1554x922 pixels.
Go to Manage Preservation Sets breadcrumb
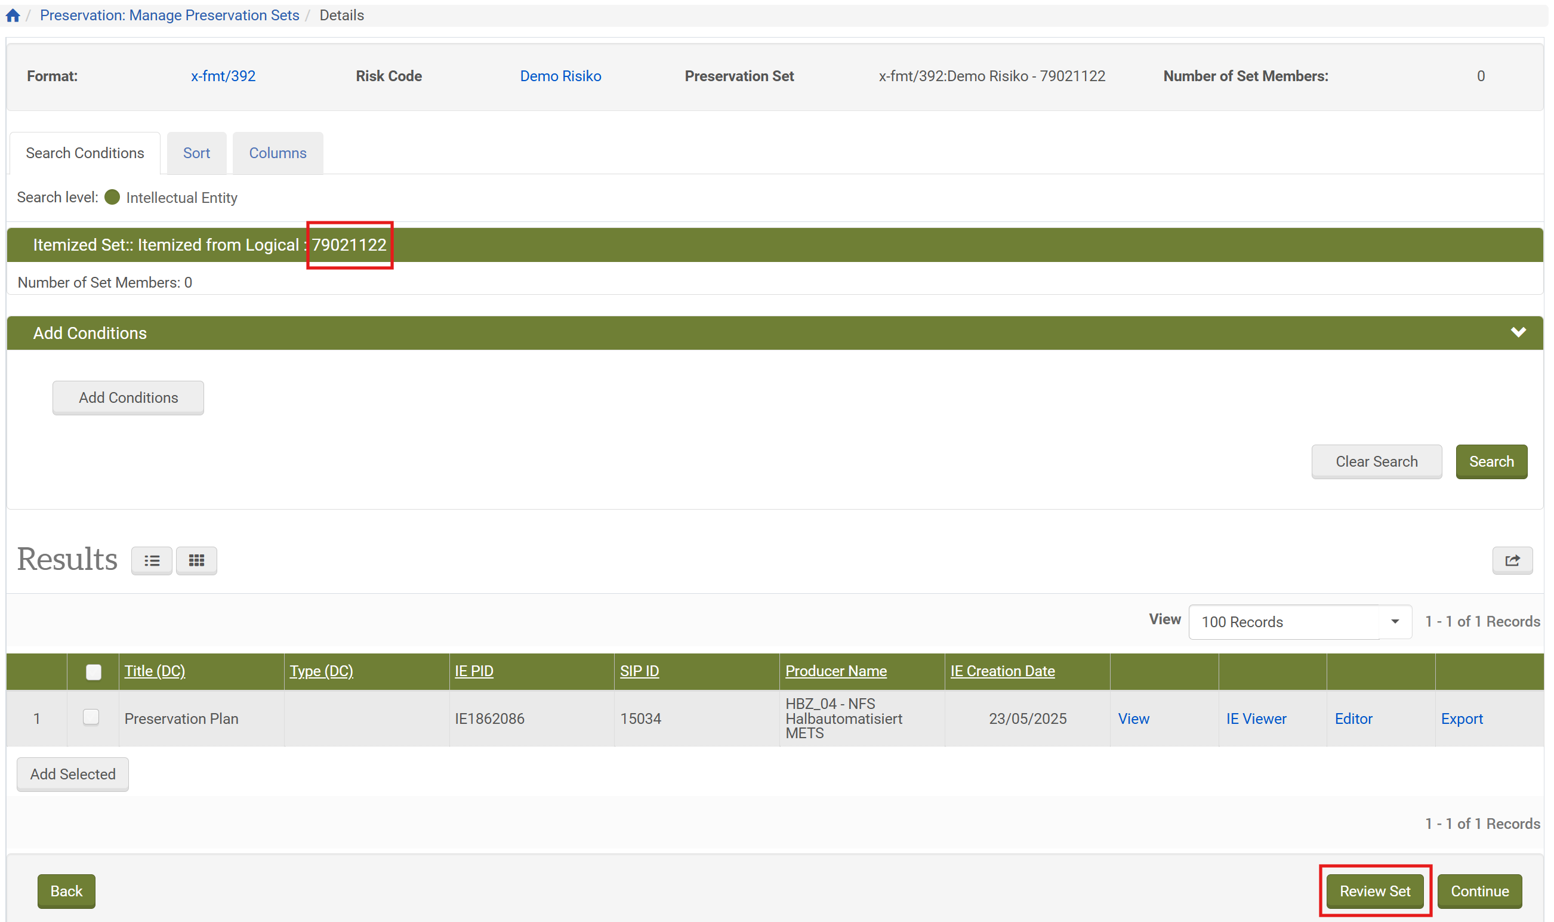[169, 16]
